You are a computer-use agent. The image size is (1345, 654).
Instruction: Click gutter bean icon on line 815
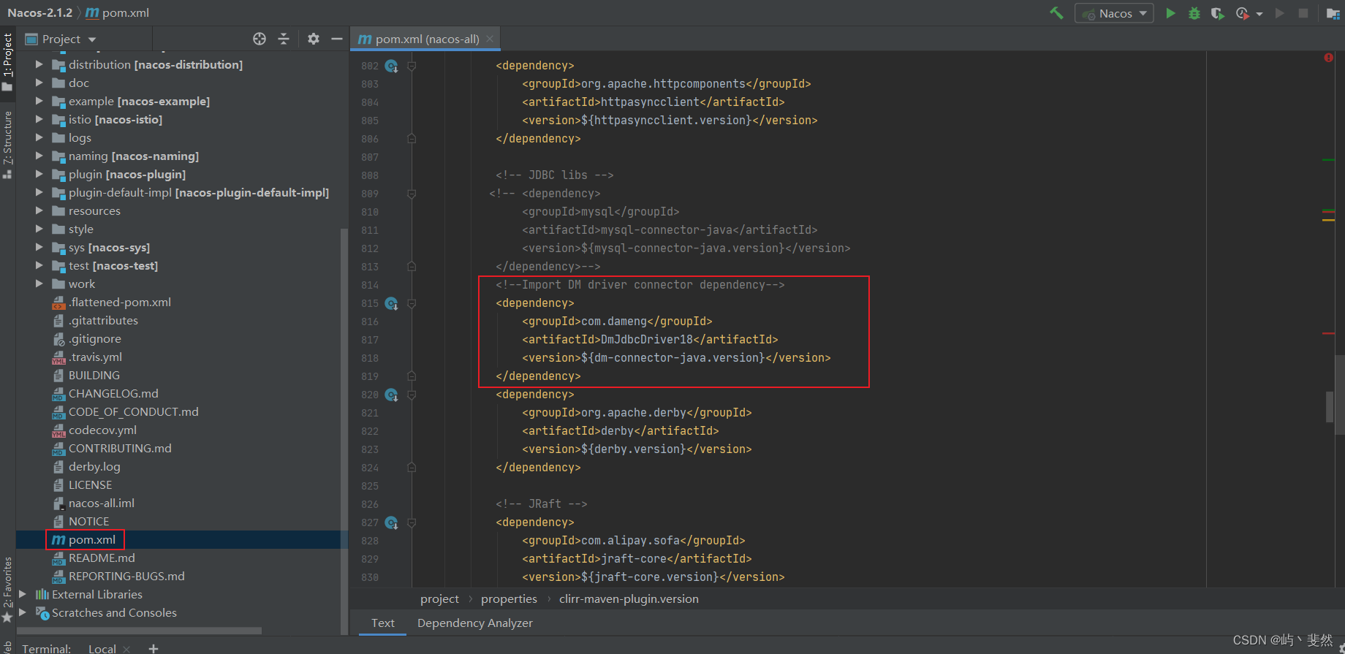(x=392, y=303)
